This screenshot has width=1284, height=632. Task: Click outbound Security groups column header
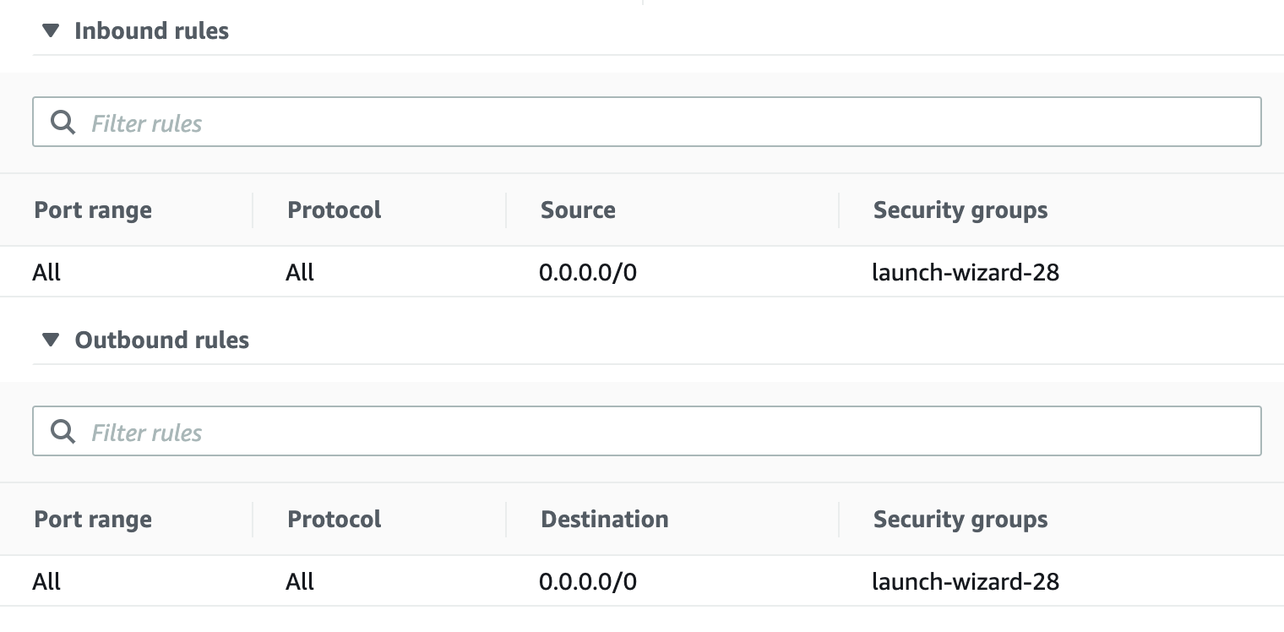(x=960, y=520)
